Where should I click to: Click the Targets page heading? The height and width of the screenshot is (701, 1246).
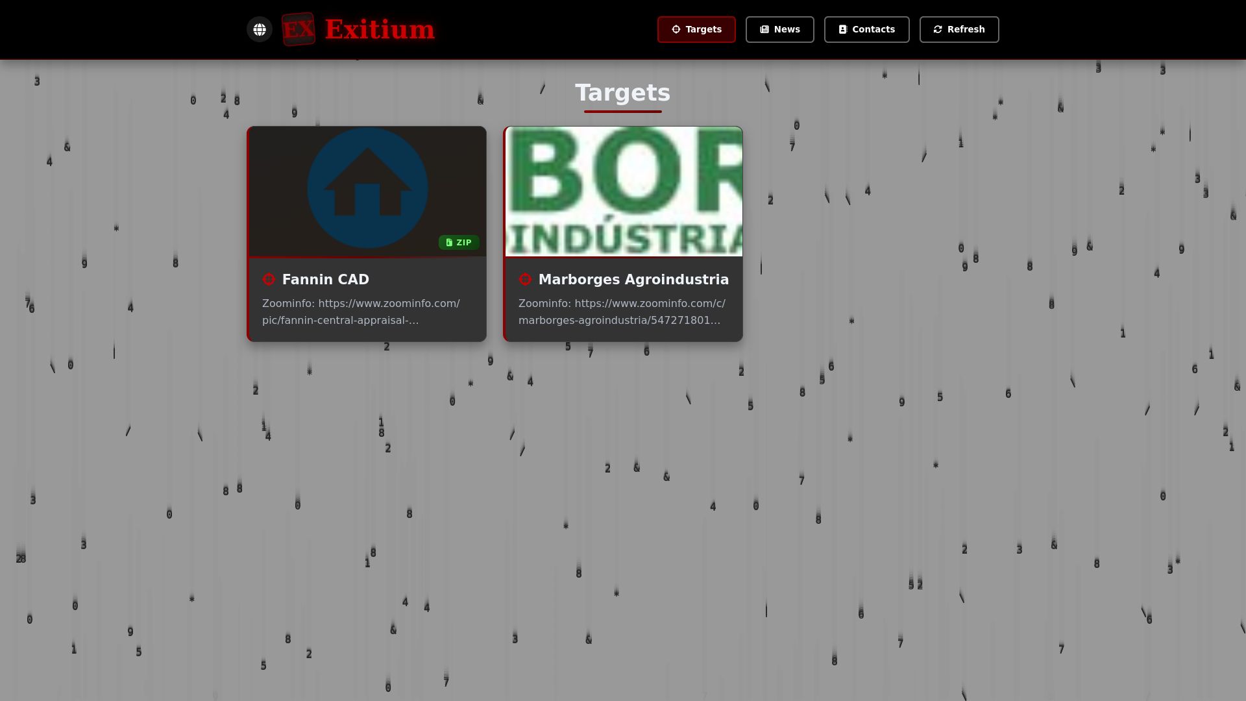tap(623, 93)
